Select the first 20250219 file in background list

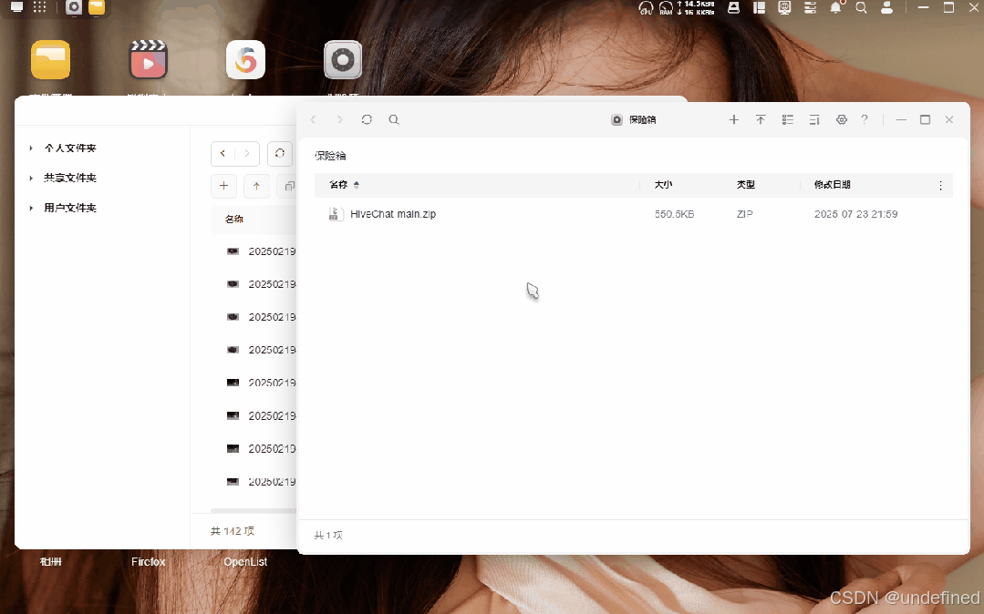(272, 251)
